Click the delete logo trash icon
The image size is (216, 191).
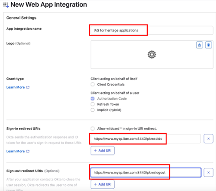(x=208, y=45)
